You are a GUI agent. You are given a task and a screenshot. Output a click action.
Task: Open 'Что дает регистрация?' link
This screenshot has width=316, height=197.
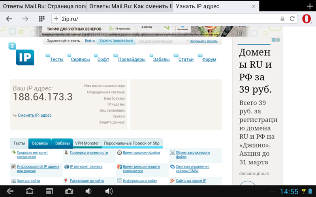(x=155, y=41)
